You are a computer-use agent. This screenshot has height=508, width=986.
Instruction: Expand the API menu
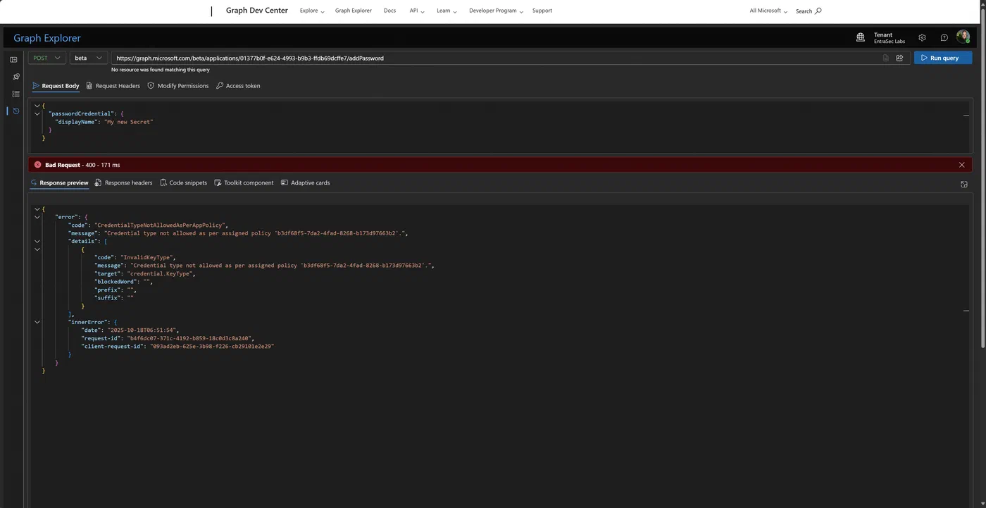(417, 11)
